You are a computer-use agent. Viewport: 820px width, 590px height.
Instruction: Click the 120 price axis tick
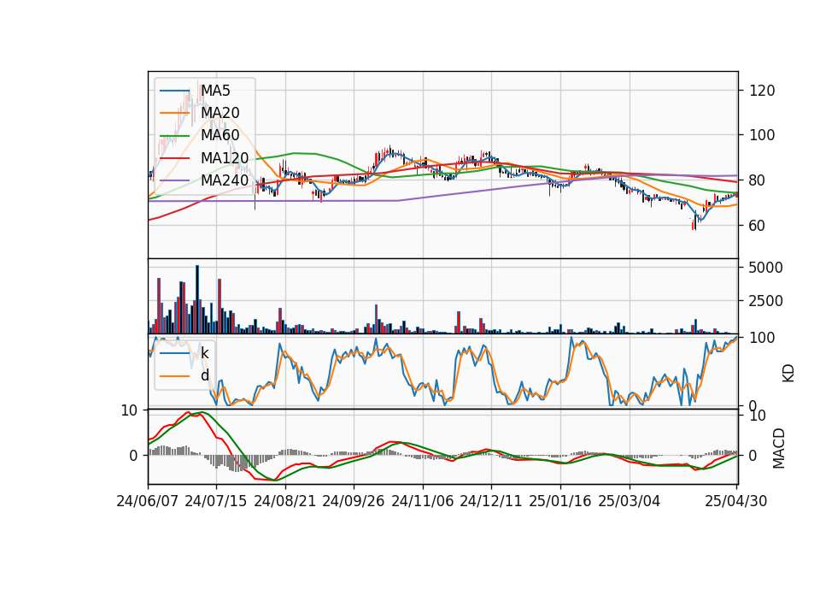tap(762, 91)
